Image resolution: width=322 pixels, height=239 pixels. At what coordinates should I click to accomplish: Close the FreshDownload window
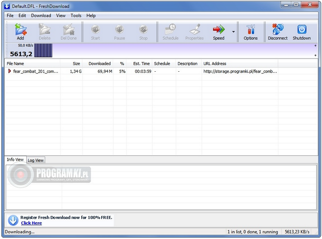pos(310,5)
